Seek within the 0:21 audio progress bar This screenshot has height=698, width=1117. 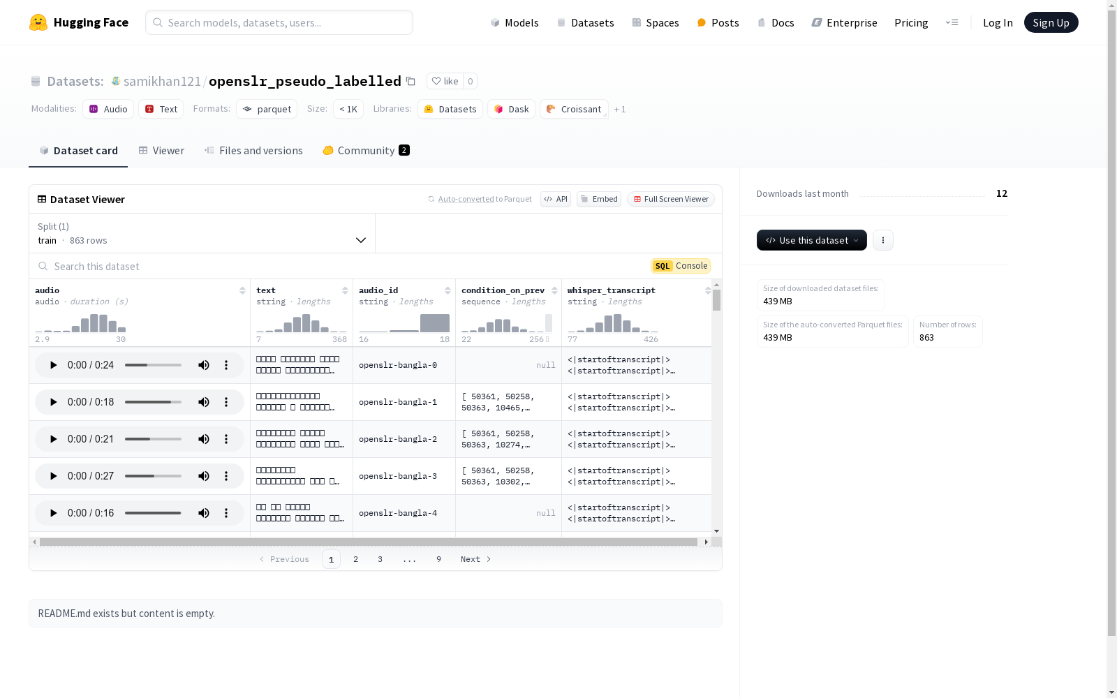click(153, 439)
